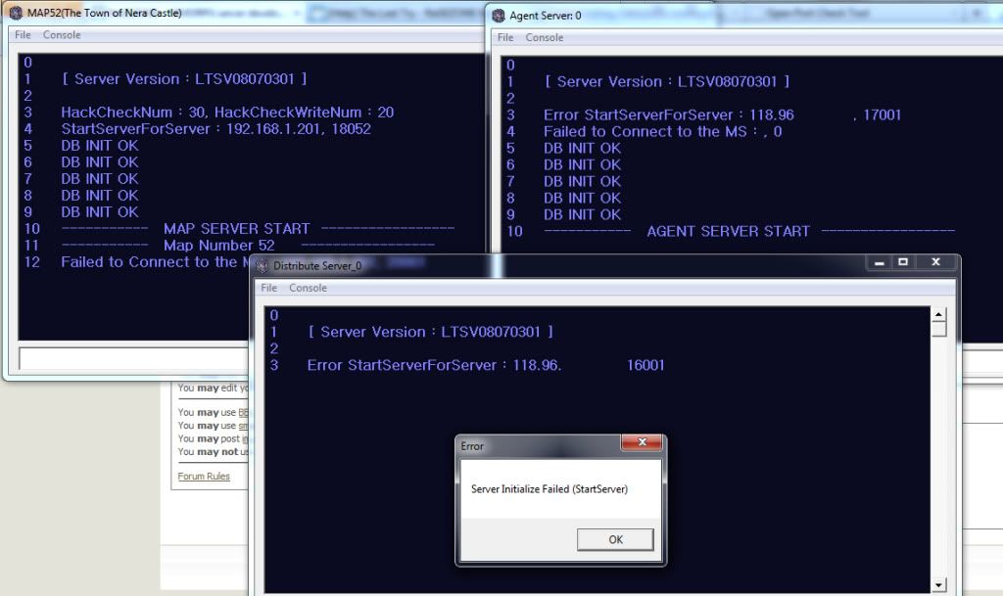Click the Distribute Server console scrollbar thumb
The image size is (1003, 596).
coord(938,330)
